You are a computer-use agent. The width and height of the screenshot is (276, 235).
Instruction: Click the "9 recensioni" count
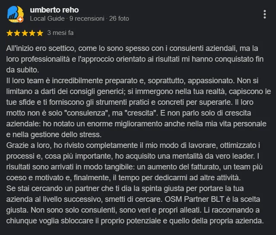[x=87, y=19]
